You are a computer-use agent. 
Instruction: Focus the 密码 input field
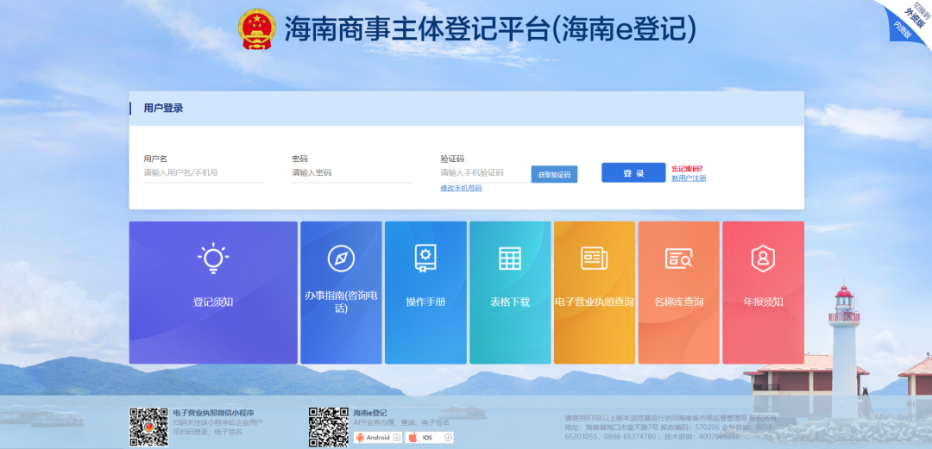coord(352,173)
